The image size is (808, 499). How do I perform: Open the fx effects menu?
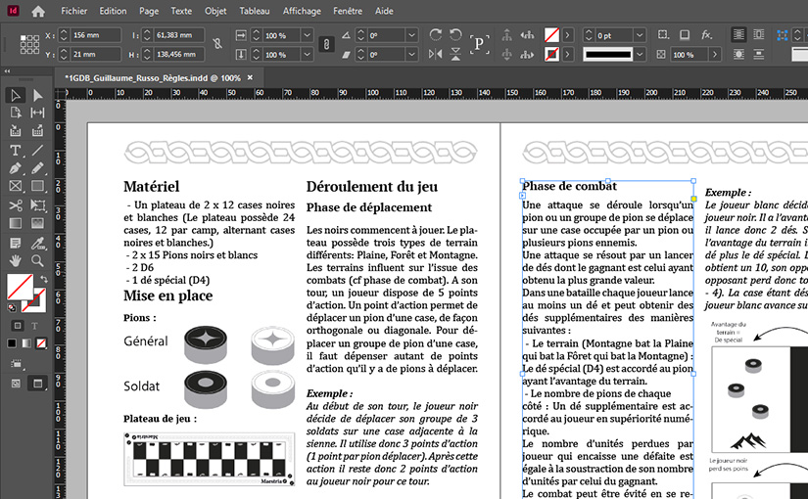[706, 35]
